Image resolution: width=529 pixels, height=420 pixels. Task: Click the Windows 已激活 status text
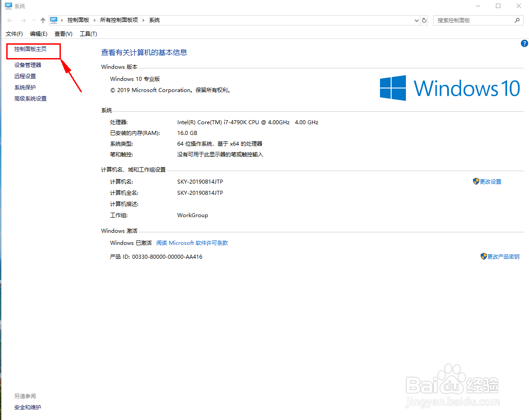(x=131, y=243)
